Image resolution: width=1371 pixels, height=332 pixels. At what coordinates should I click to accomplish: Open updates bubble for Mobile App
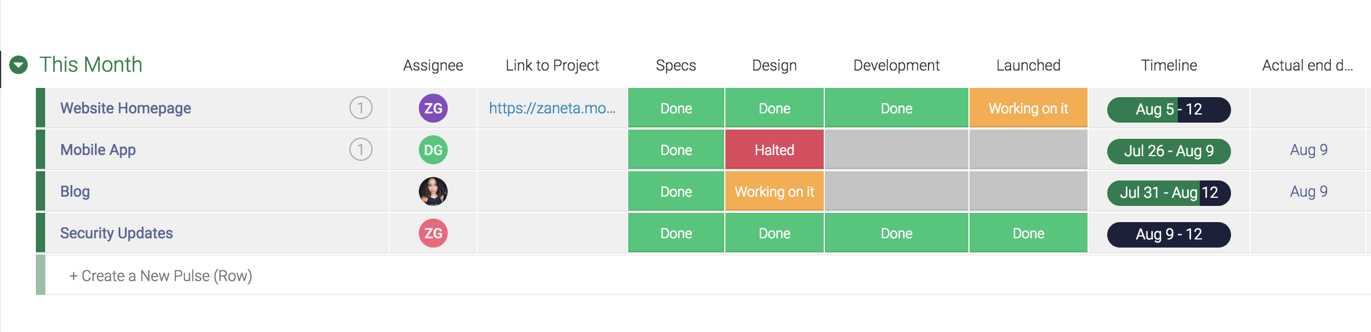coord(360,149)
